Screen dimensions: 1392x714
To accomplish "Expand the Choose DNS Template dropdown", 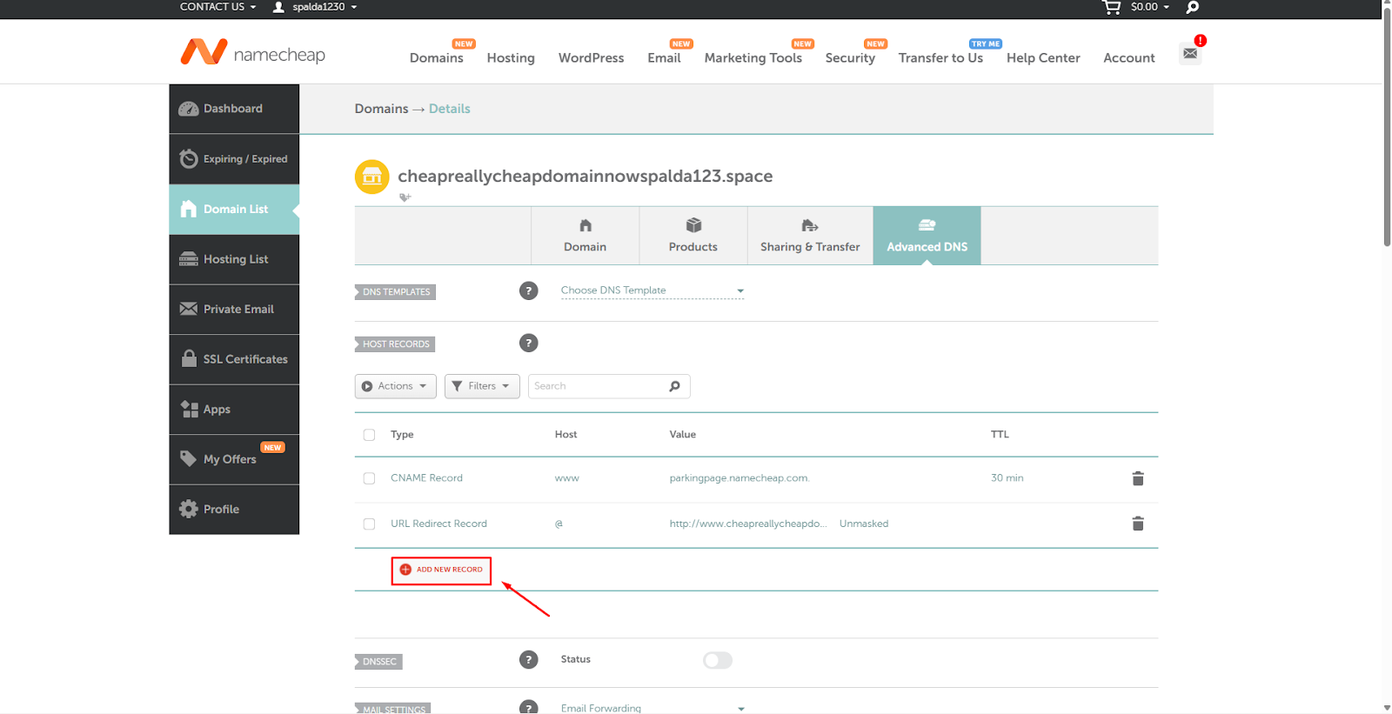I will [x=652, y=290].
